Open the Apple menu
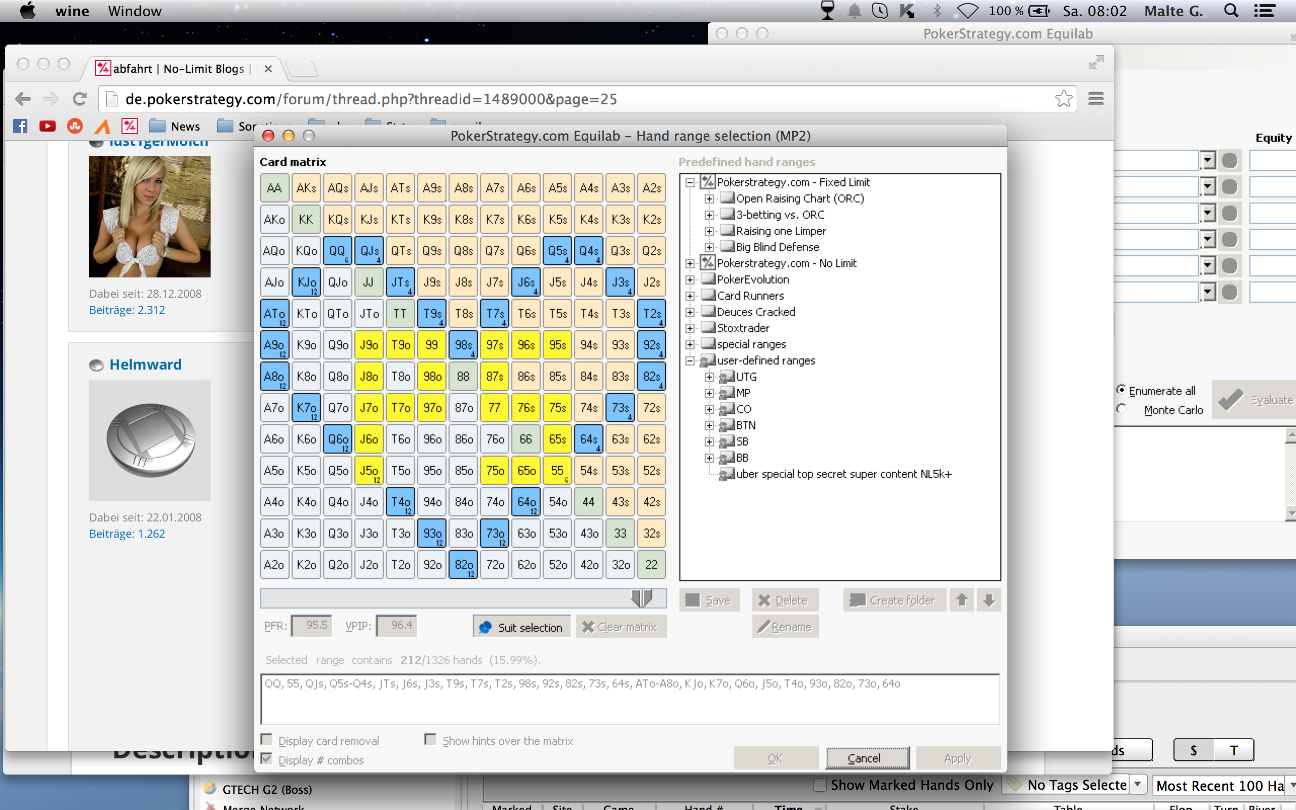 pos(27,11)
